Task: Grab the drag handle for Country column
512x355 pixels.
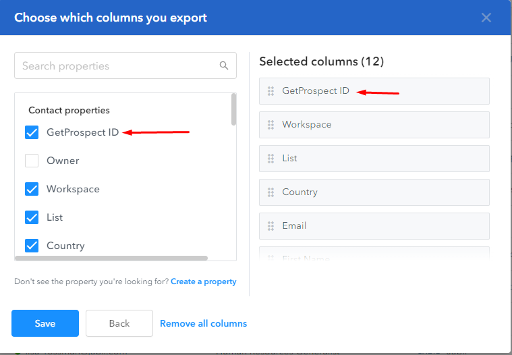Action: point(271,192)
